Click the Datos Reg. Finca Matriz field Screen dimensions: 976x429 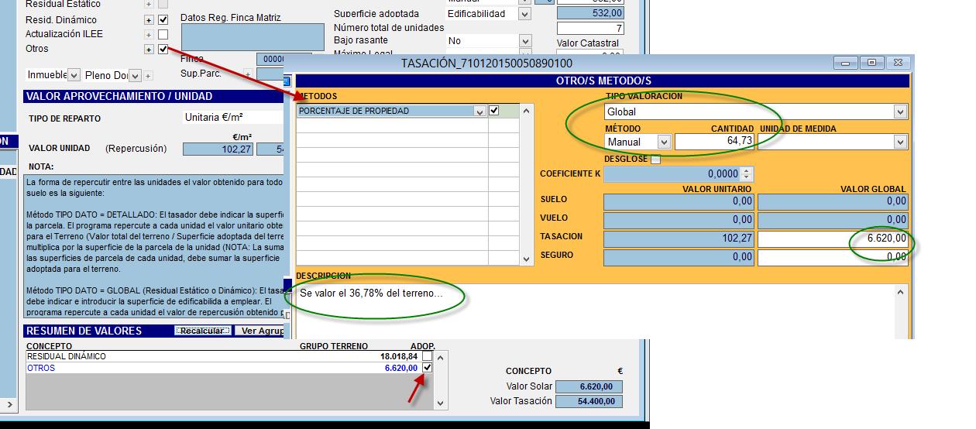click(x=253, y=39)
